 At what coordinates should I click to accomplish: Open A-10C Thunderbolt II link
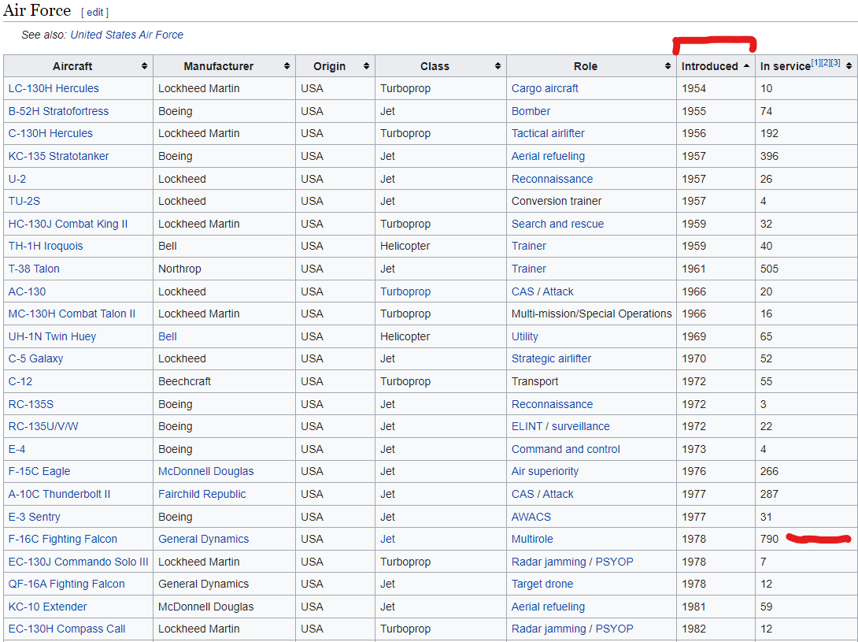tap(59, 494)
